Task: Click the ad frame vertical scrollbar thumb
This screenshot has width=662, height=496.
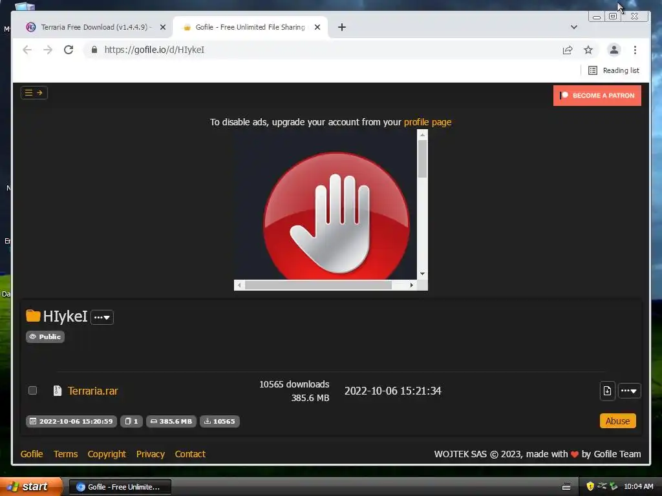Action: (422, 159)
